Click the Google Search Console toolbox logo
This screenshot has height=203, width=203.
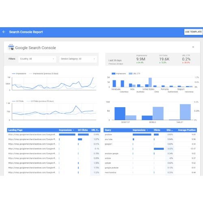11,47
